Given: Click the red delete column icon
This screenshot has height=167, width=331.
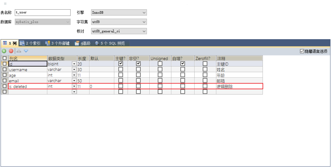Looking at the screenshot, I should [11, 51].
